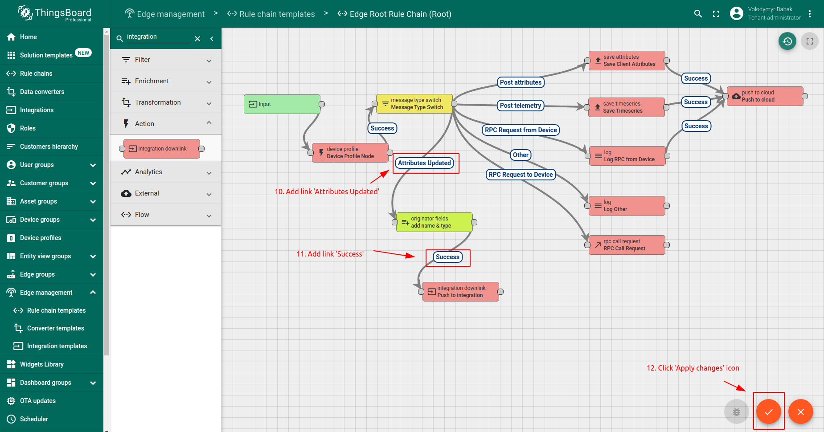Open Scheduler in sidebar
The width and height of the screenshot is (824, 432).
coord(52,419)
